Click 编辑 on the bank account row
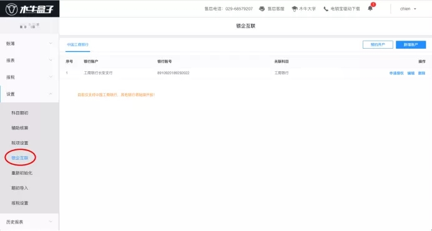This screenshot has width=432, height=231. point(411,73)
